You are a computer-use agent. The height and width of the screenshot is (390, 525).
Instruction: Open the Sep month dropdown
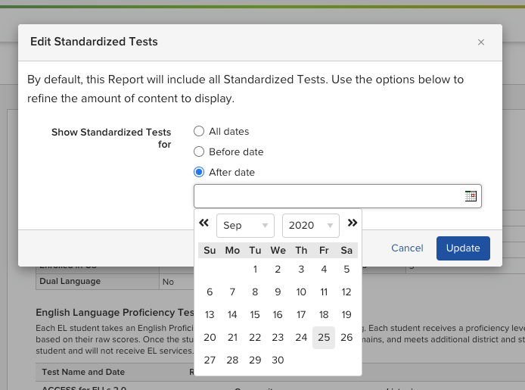[x=245, y=226]
